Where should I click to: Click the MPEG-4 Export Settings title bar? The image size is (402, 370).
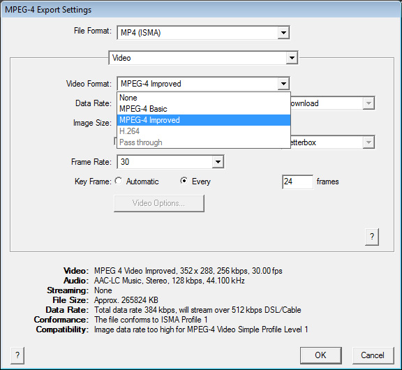pyautogui.click(x=201, y=10)
